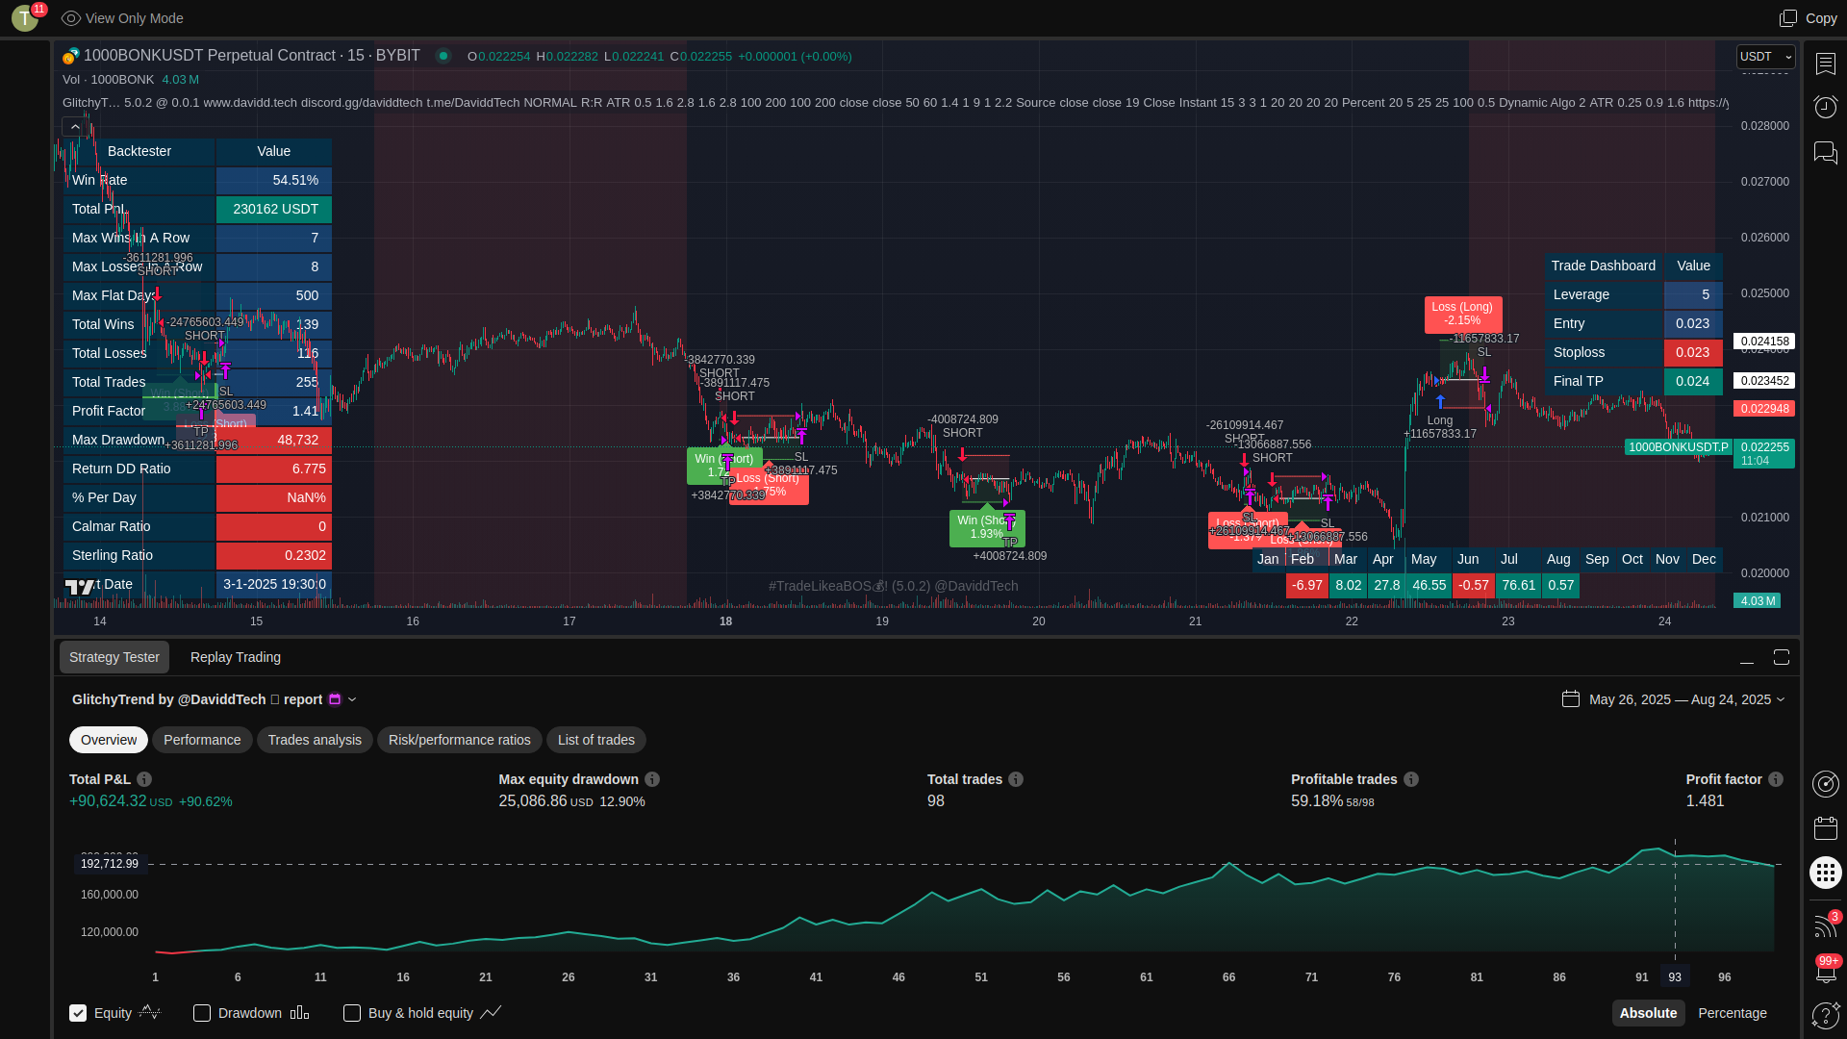Click the red Stoploss 0.023 cell

[x=1693, y=352]
